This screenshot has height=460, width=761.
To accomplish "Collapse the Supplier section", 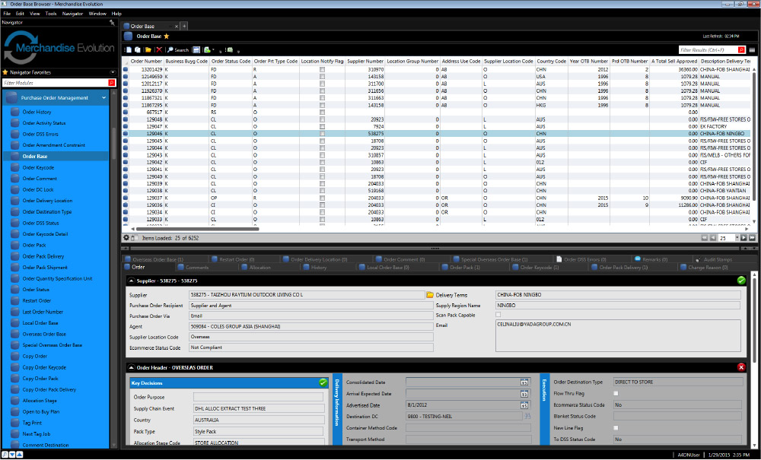I will pos(131,281).
